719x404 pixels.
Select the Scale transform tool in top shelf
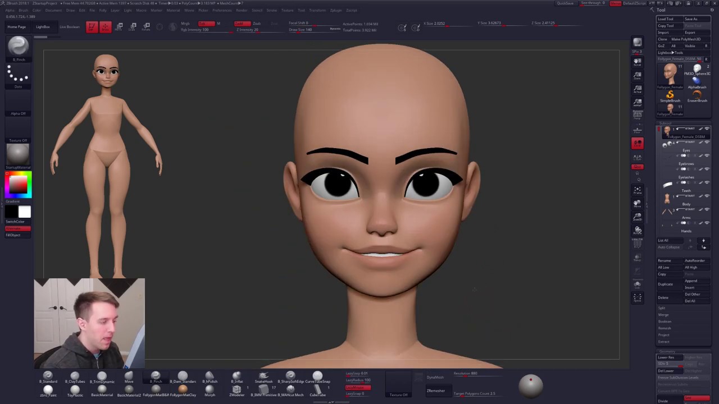tap(133, 27)
